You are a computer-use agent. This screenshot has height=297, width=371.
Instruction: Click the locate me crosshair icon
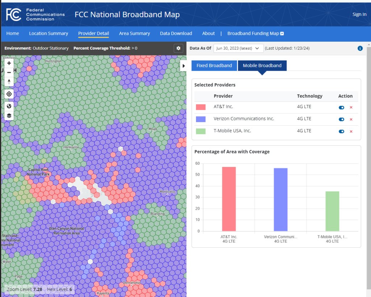[9, 94]
